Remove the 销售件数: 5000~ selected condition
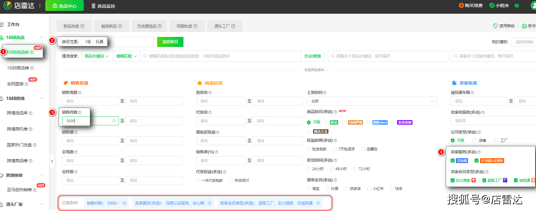The width and height of the screenshot is (536, 211). (124, 203)
